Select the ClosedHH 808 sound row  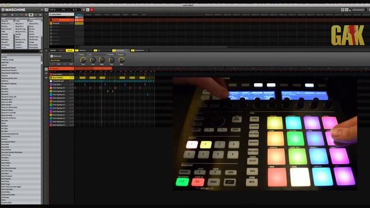[x=61, y=81]
